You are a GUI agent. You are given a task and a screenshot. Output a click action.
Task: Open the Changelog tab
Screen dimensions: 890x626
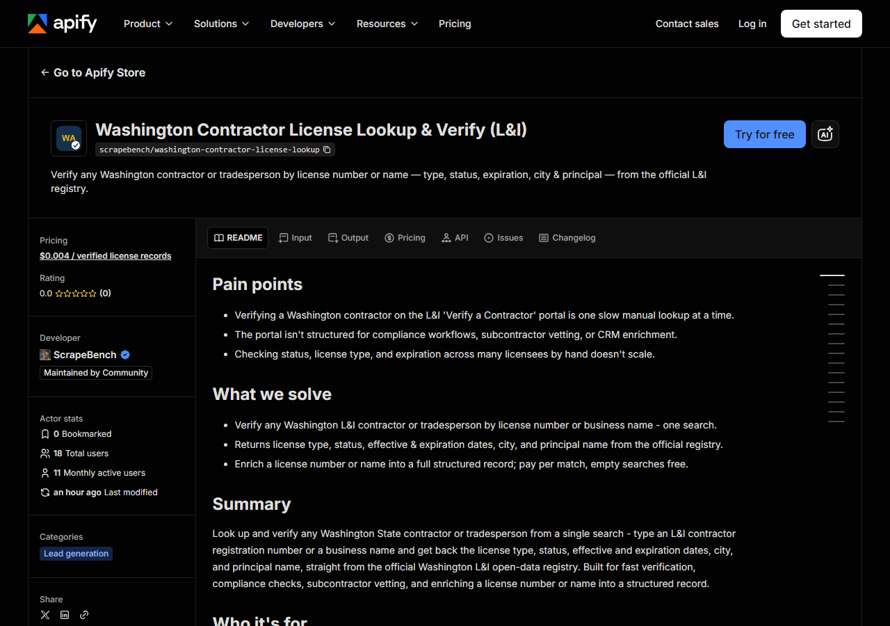pos(567,238)
